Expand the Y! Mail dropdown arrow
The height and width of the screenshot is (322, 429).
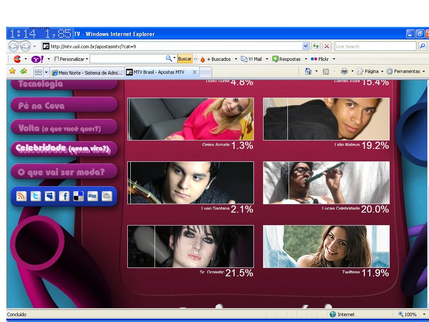click(x=267, y=59)
